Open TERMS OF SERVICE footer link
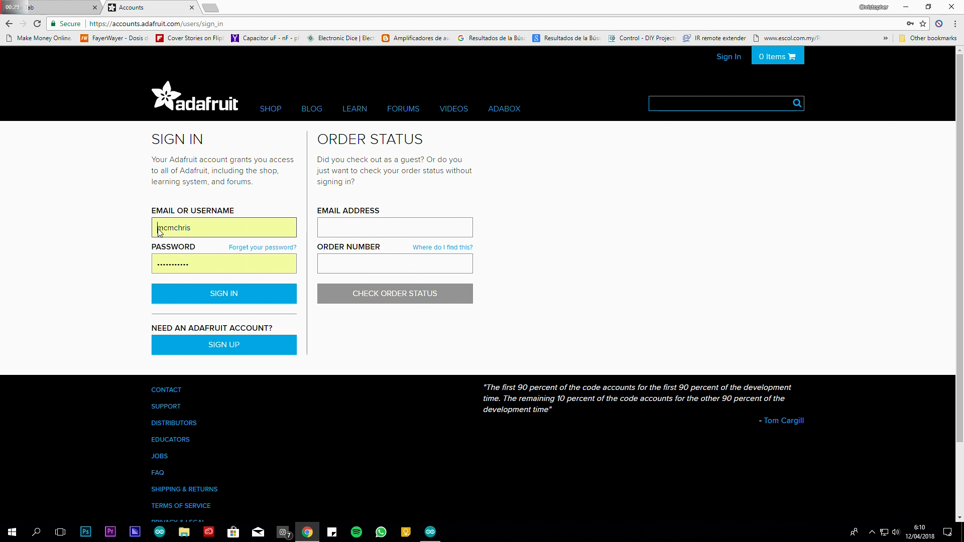 181,506
